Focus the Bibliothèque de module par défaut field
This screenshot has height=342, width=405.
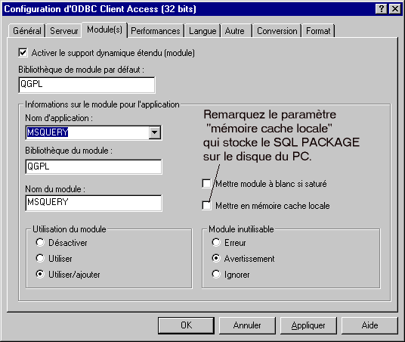[87, 85]
